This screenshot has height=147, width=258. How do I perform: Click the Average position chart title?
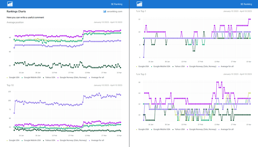point(15,22)
